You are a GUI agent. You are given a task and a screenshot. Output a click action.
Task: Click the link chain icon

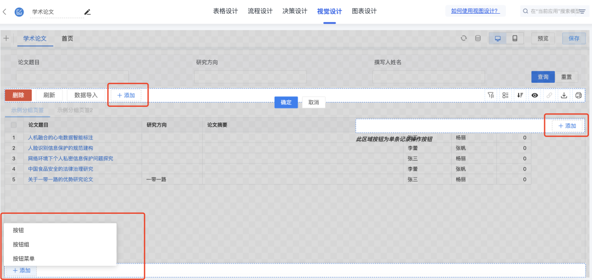pyautogui.click(x=549, y=95)
